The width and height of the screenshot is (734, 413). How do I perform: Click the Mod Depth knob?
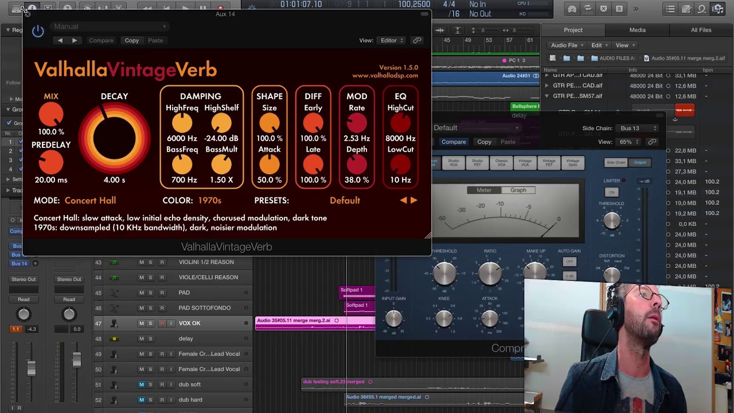(357, 165)
